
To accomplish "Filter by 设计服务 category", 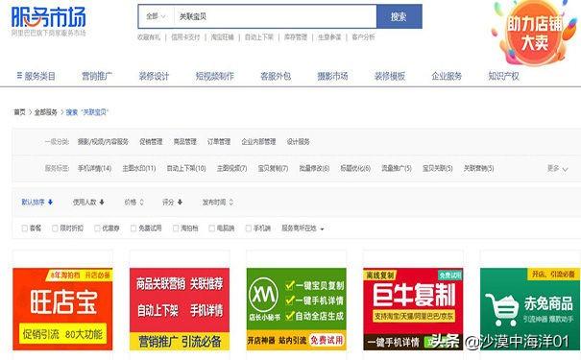I will (299, 142).
